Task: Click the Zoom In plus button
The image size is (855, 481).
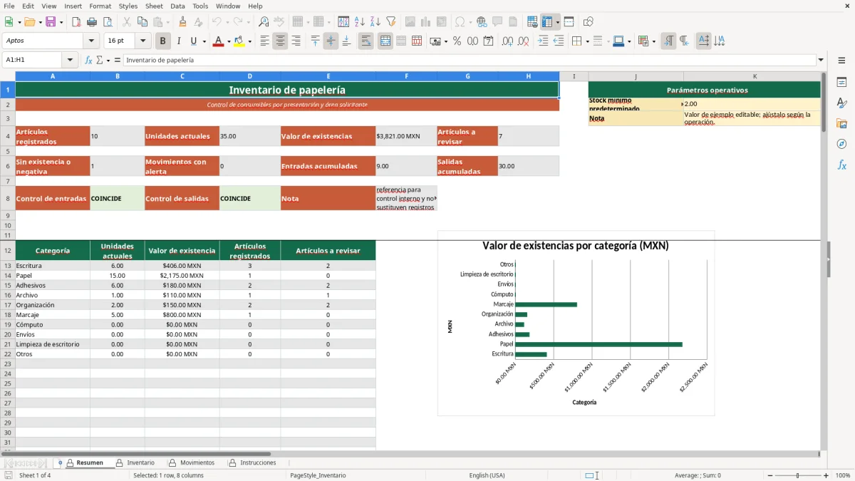Action: pyautogui.click(x=826, y=475)
